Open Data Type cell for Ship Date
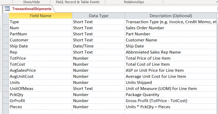This screenshot has width=218, height=114. click(x=98, y=46)
